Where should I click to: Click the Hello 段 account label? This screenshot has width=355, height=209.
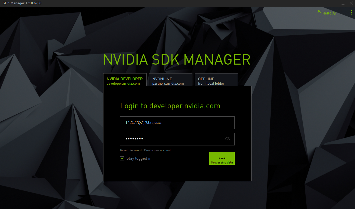pos(328,13)
